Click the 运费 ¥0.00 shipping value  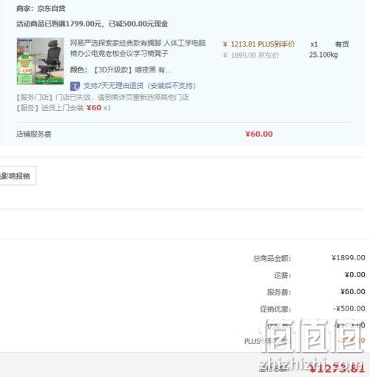click(x=354, y=275)
